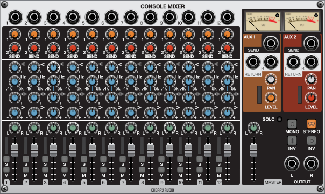Click the right VU meter
The width and height of the screenshot is (325, 194).
(x=301, y=21)
